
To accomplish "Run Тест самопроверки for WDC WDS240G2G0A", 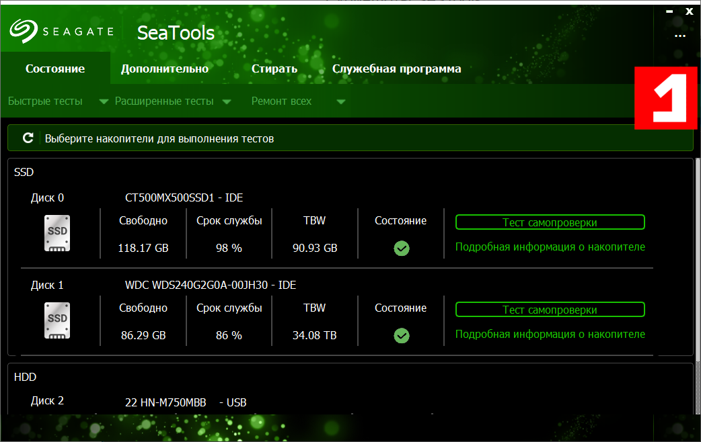I will [x=550, y=310].
